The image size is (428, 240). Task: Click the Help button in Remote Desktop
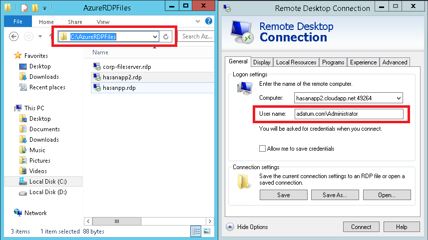click(x=402, y=227)
